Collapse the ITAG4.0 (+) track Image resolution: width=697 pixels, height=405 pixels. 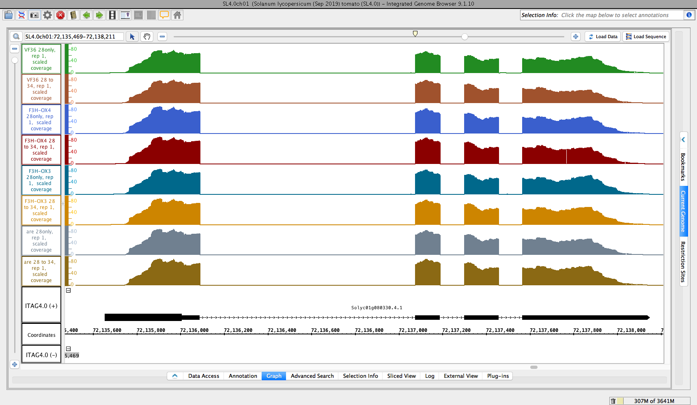pyautogui.click(x=69, y=291)
